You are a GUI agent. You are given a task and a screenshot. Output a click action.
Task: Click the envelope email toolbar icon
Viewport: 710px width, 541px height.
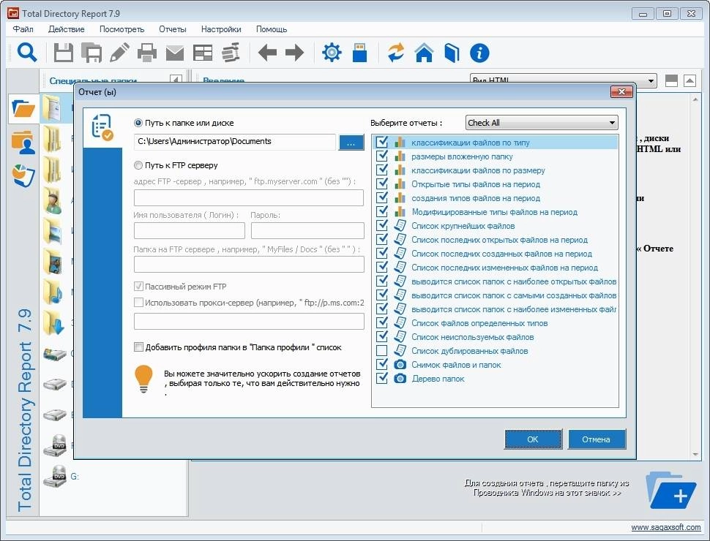pos(175,53)
